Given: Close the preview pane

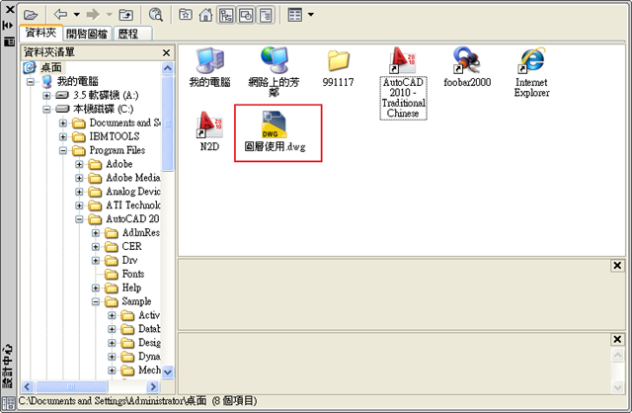Looking at the screenshot, I should (x=617, y=266).
